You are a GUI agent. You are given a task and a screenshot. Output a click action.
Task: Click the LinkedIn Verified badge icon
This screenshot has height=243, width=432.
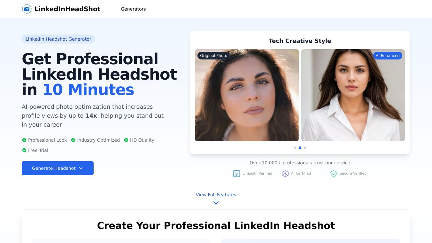click(x=236, y=174)
